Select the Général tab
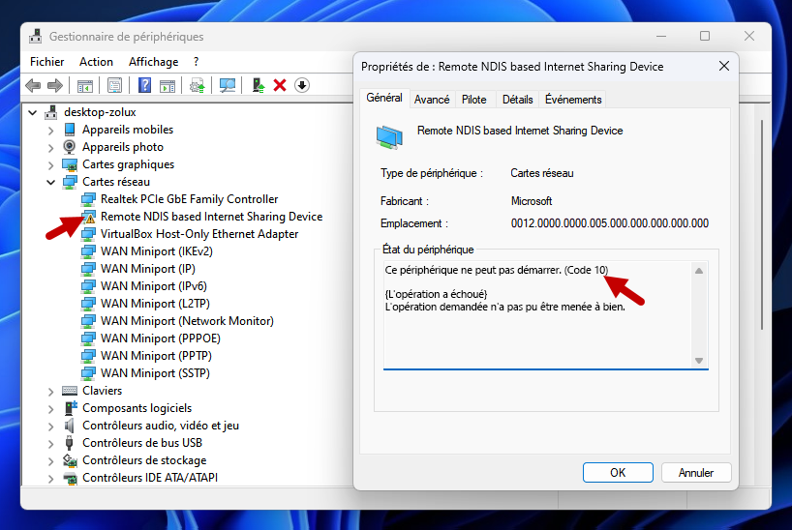 pos(384,98)
